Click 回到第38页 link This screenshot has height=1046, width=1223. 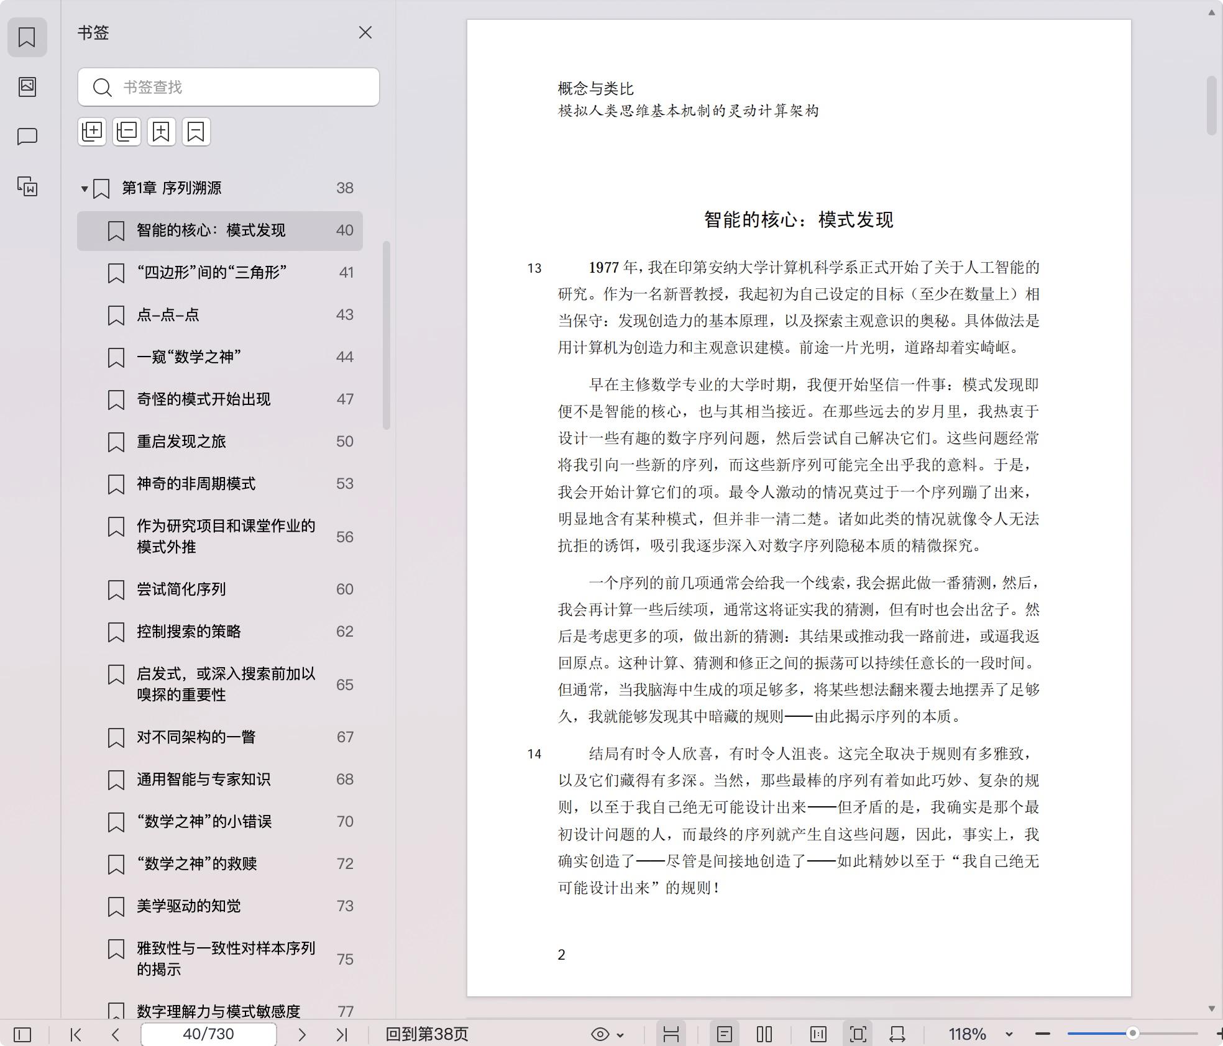(x=427, y=1034)
